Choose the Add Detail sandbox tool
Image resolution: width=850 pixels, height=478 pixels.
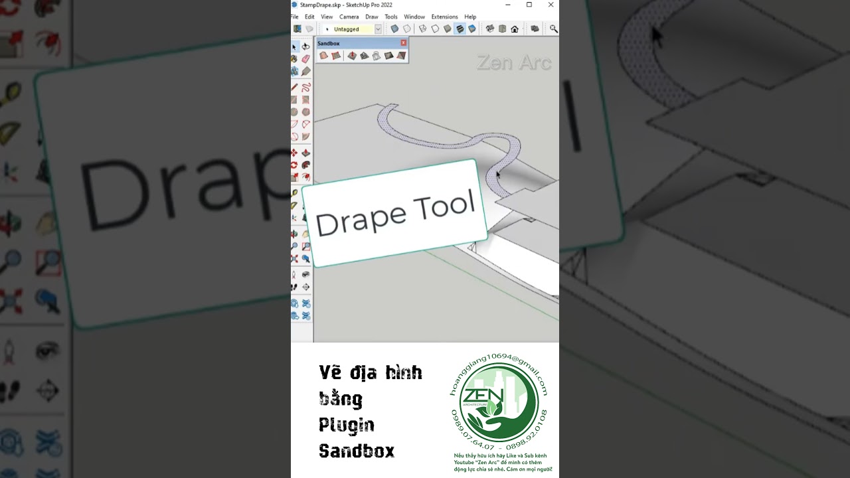388,56
